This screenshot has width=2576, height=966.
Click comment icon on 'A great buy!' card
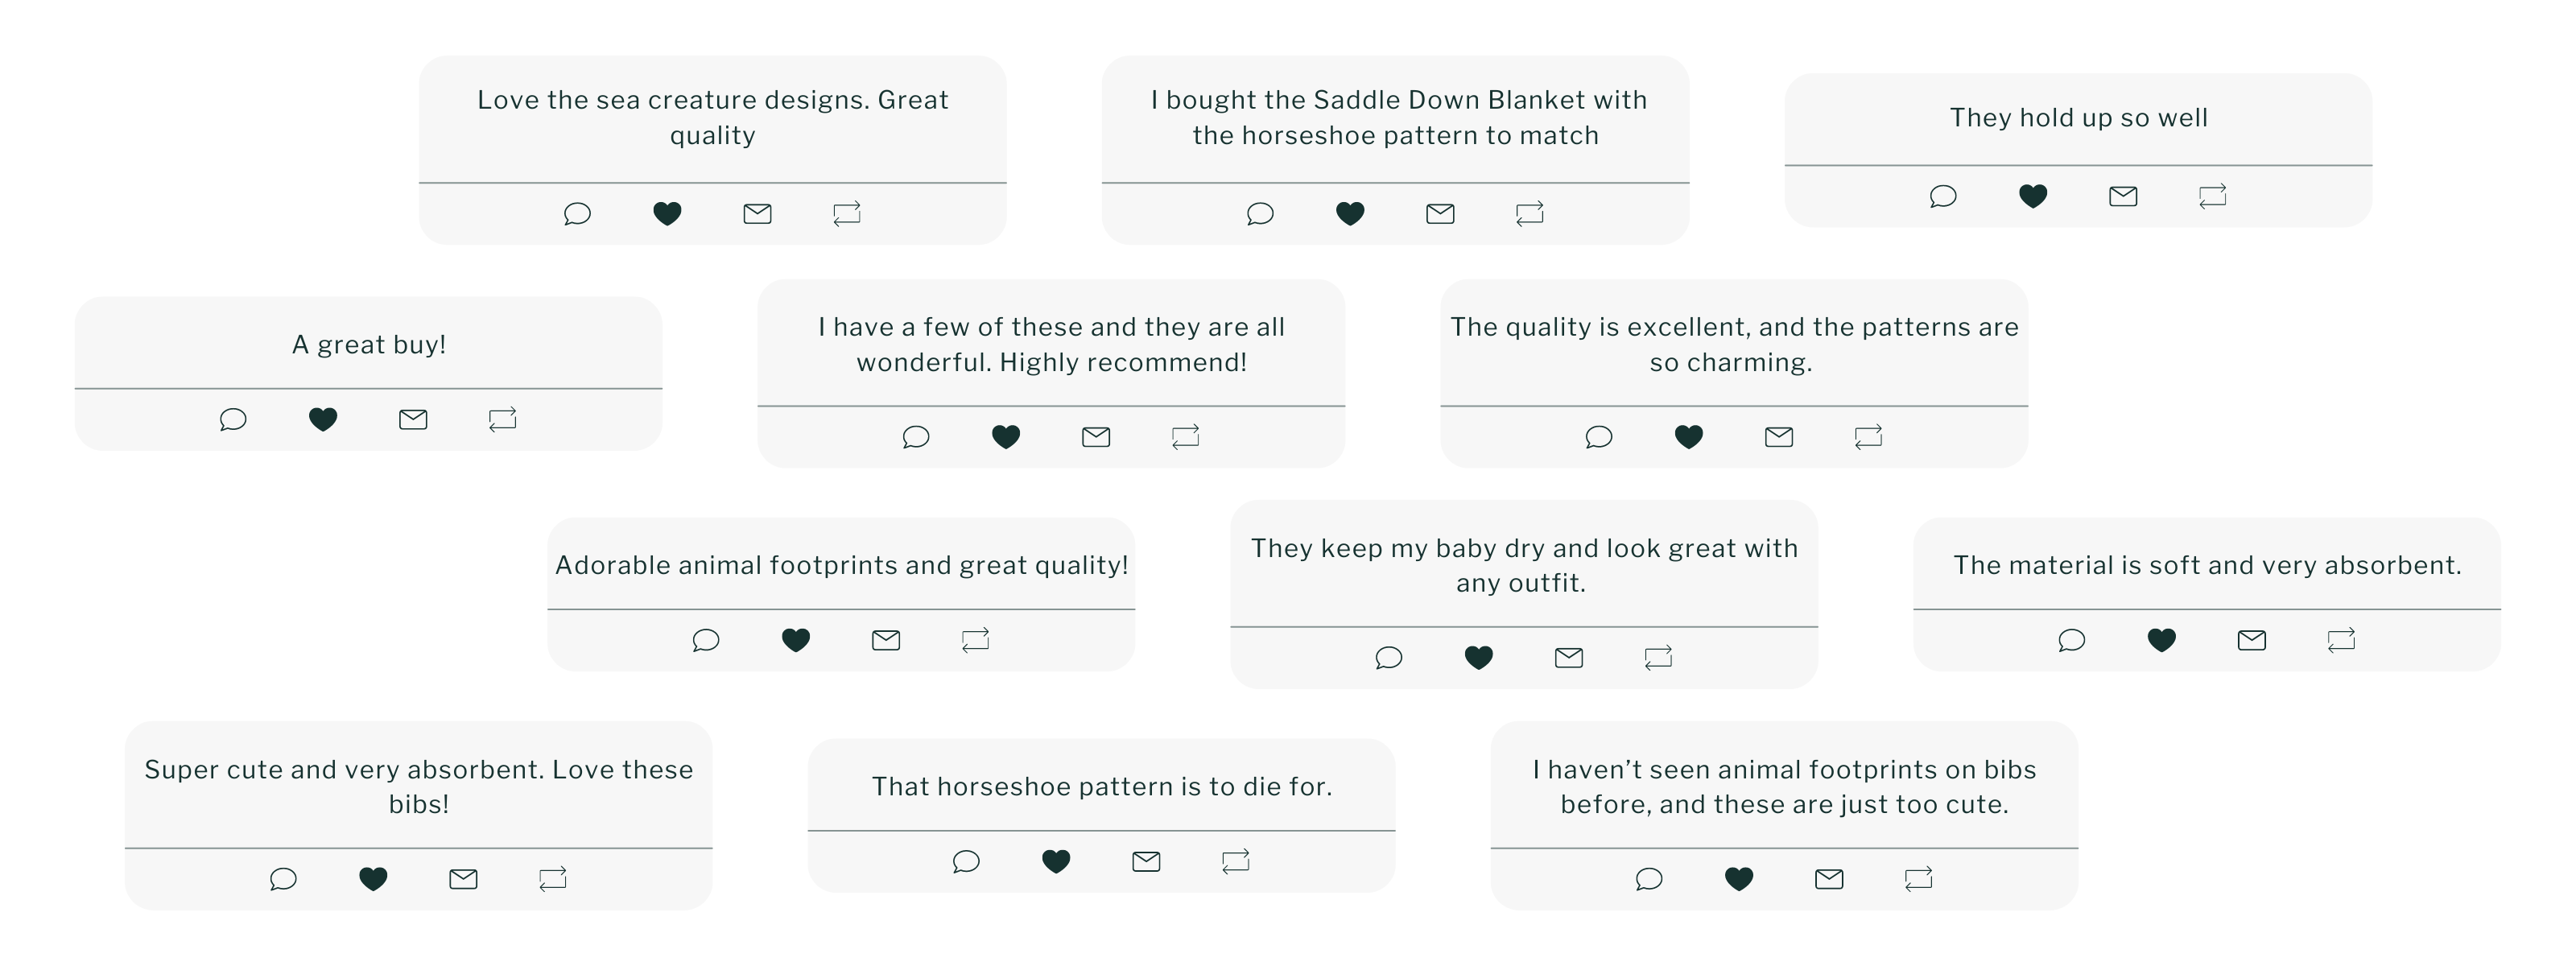click(233, 419)
